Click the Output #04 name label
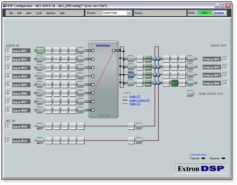Screen dimensions: 237x185 pyautogui.click(x=211, y=83)
